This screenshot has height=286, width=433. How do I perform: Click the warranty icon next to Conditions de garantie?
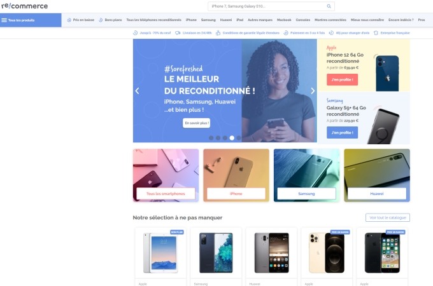[218, 33]
